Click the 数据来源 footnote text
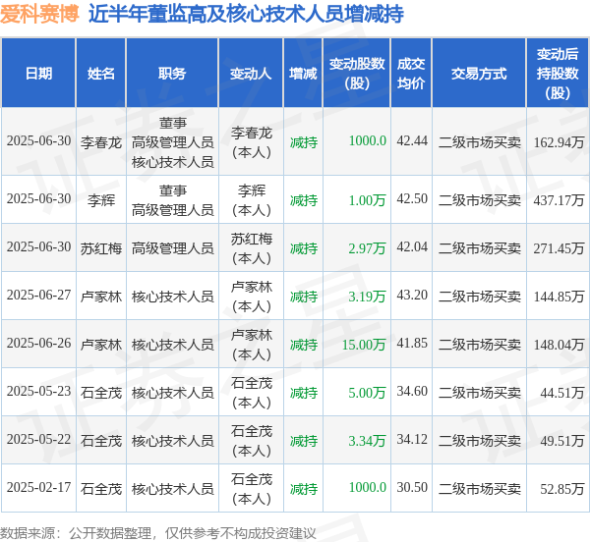The image size is (590, 542). 158,533
